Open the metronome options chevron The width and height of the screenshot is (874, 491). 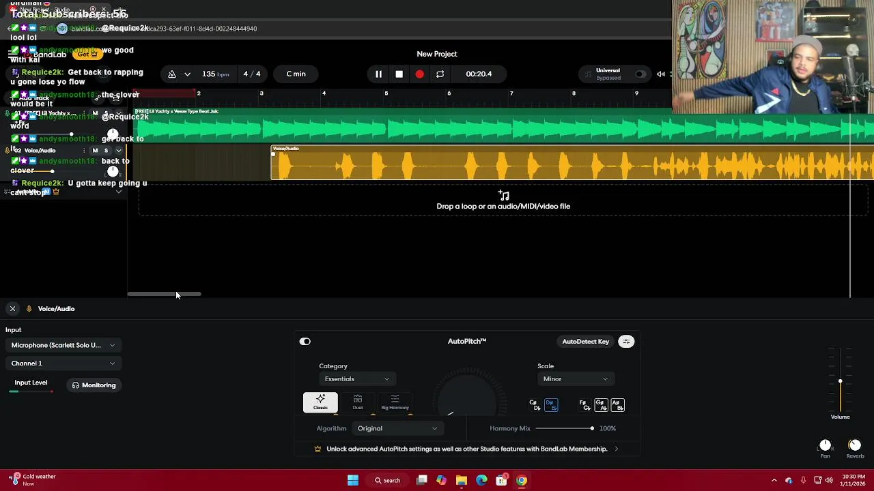coord(187,74)
